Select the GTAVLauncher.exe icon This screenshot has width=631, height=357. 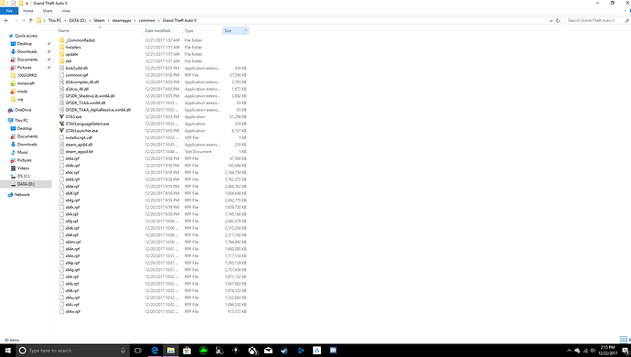(61, 131)
